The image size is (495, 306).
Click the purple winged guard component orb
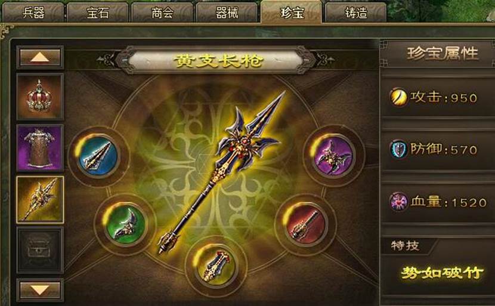point(333,156)
